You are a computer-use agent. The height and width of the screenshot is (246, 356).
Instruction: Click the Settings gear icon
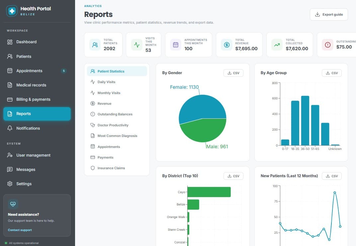pyautogui.click(x=10, y=184)
